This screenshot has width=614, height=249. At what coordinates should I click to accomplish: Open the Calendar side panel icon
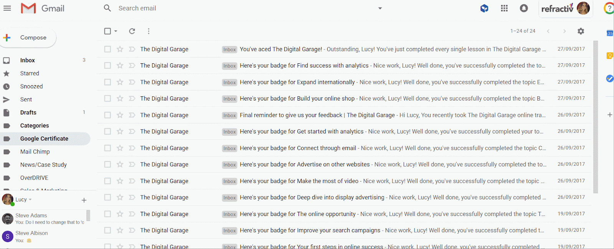[x=609, y=33]
